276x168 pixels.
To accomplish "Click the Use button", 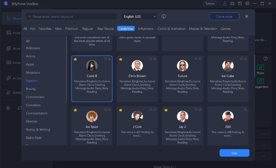I will click(x=234, y=153).
